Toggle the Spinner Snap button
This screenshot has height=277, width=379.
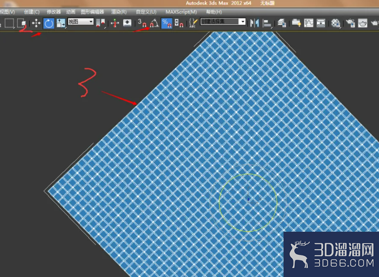pyautogui.click(x=179, y=23)
